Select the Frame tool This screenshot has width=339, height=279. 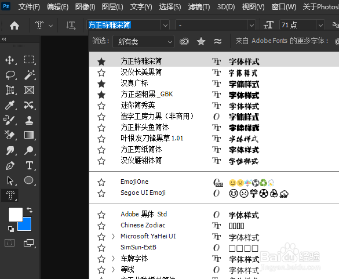coord(29,90)
